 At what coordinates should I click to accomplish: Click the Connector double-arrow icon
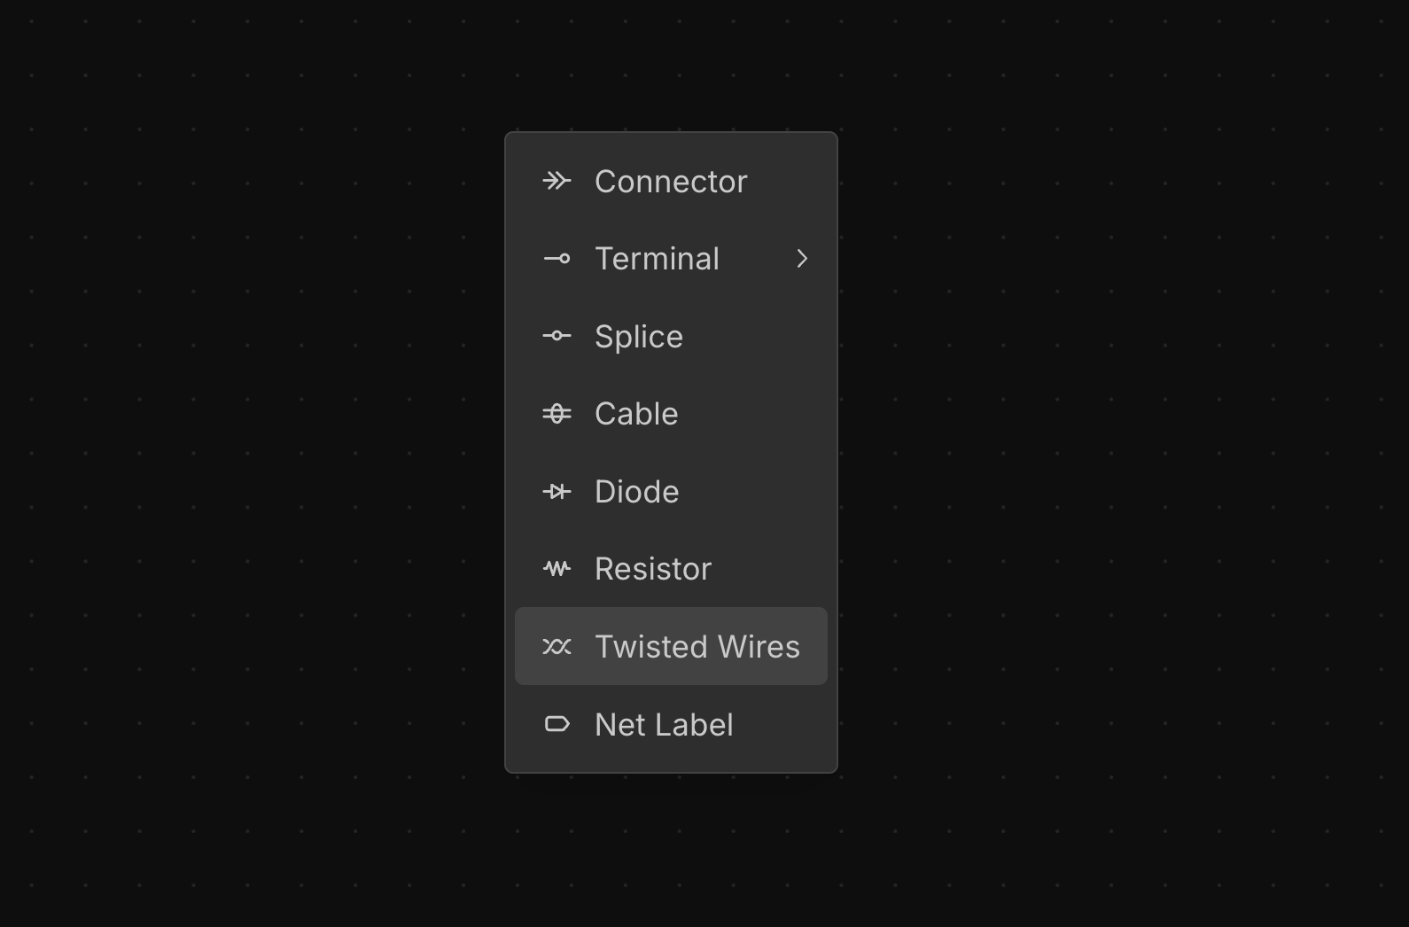[x=557, y=182]
